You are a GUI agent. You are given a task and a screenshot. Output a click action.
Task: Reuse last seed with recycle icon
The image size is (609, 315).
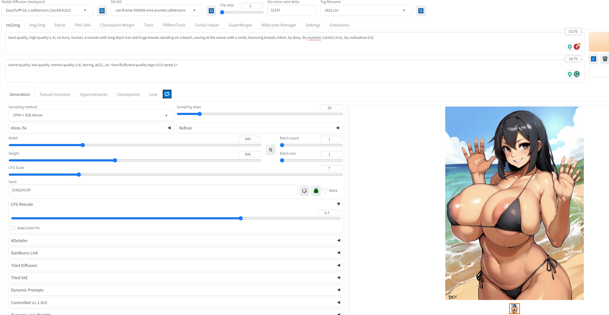[316, 191]
